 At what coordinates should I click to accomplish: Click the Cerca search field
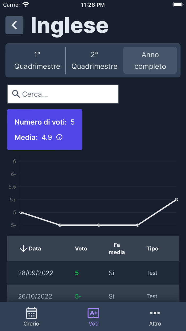[69, 94]
